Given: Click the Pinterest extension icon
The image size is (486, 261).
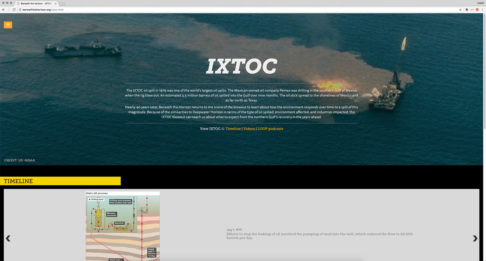Looking at the screenshot, I should tap(477, 10).
